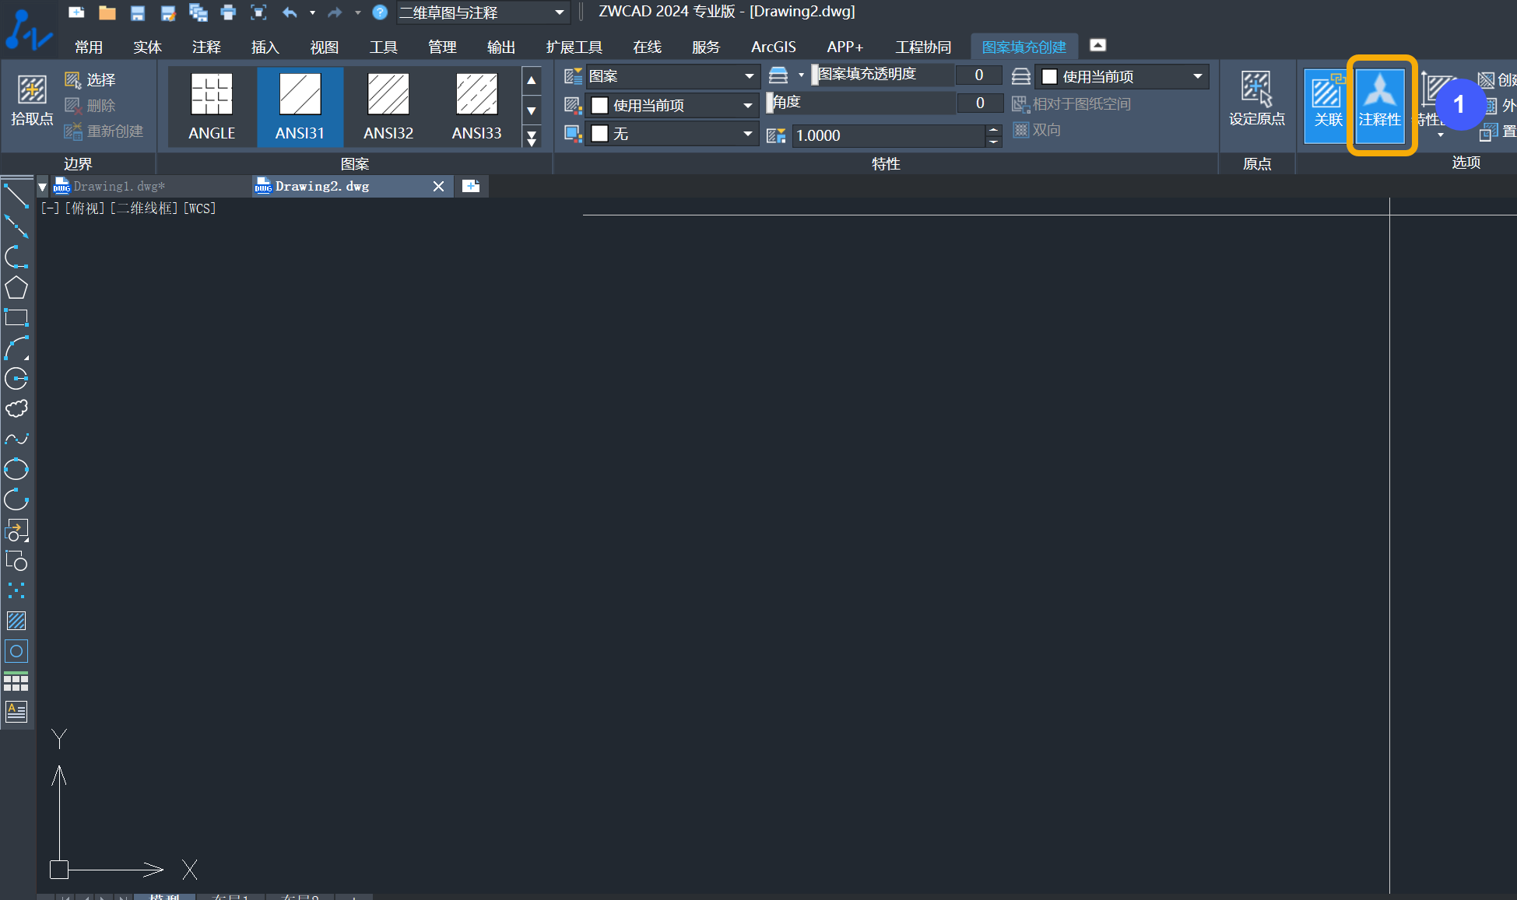Screen dimensions: 1517x900
Task: Click the 选择 boundary objects button
Action: [x=90, y=80]
